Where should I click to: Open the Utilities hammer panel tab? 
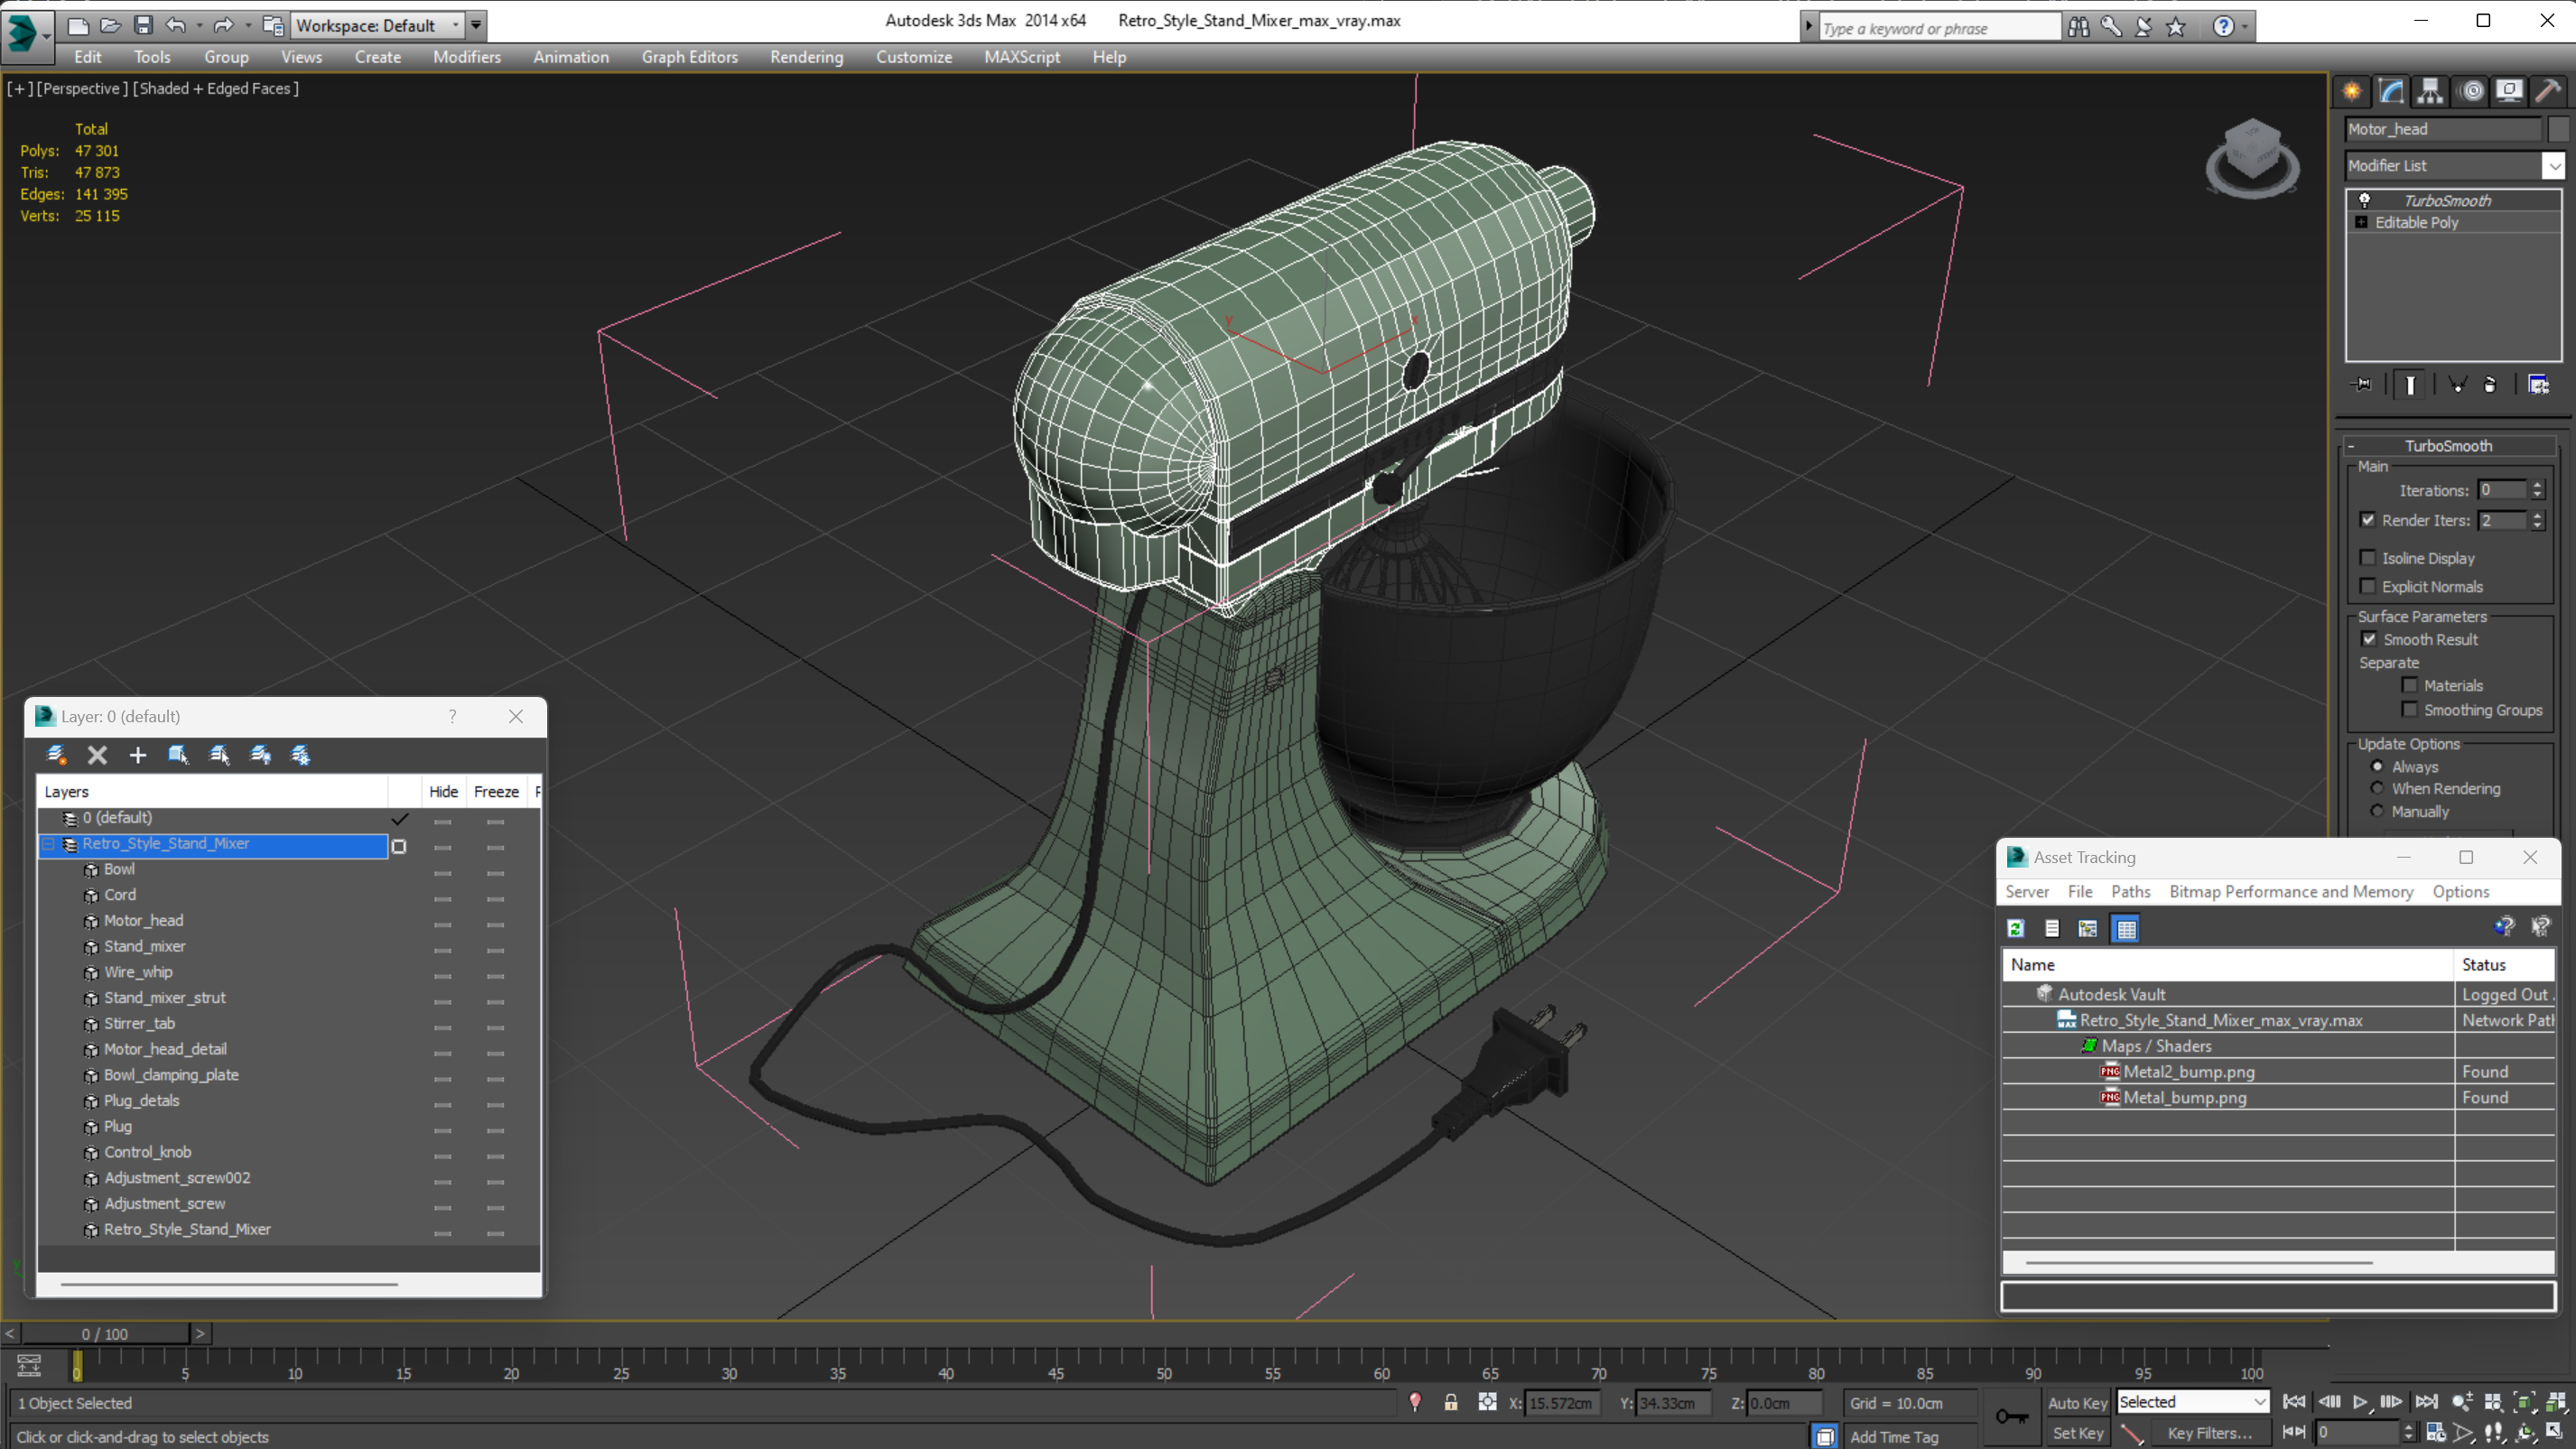coord(2547,92)
